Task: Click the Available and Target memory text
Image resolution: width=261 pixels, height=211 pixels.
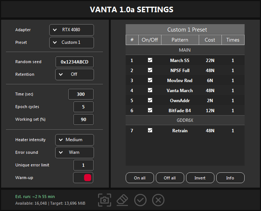Action: (50, 203)
